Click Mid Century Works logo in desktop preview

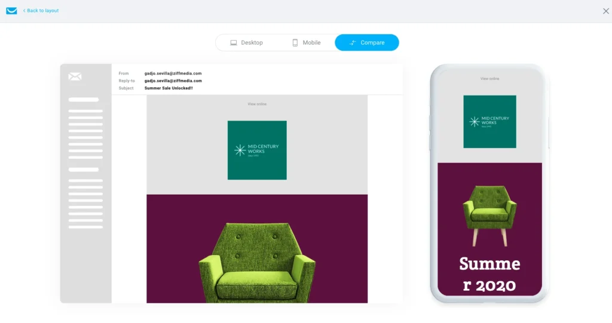pyautogui.click(x=257, y=150)
